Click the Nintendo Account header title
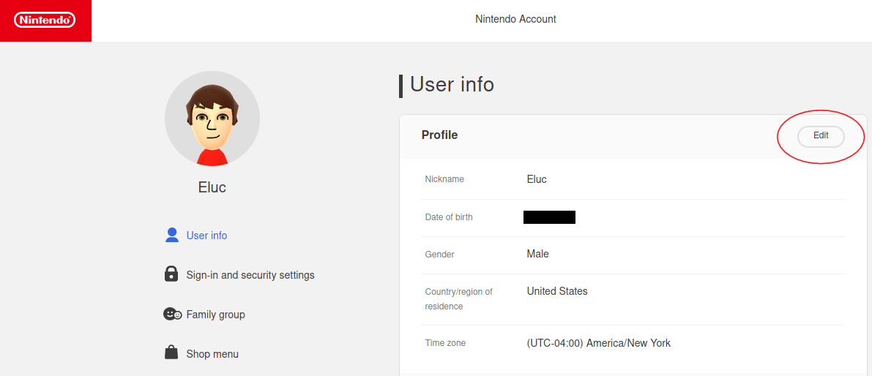872x376 pixels. click(x=515, y=19)
